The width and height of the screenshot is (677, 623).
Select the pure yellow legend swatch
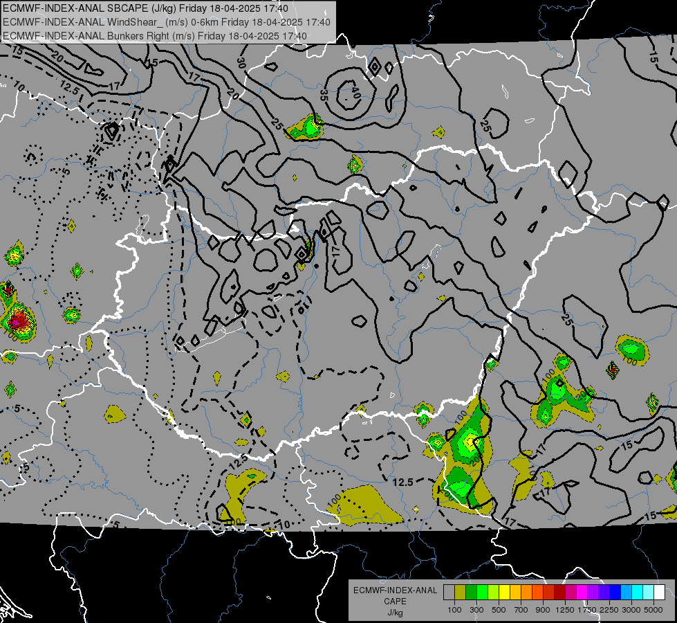pos(504,592)
